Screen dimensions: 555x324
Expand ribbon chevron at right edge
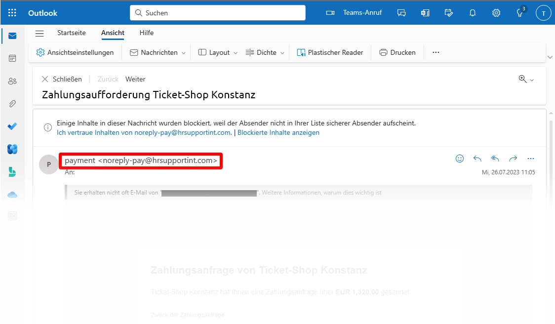click(550, 57)
